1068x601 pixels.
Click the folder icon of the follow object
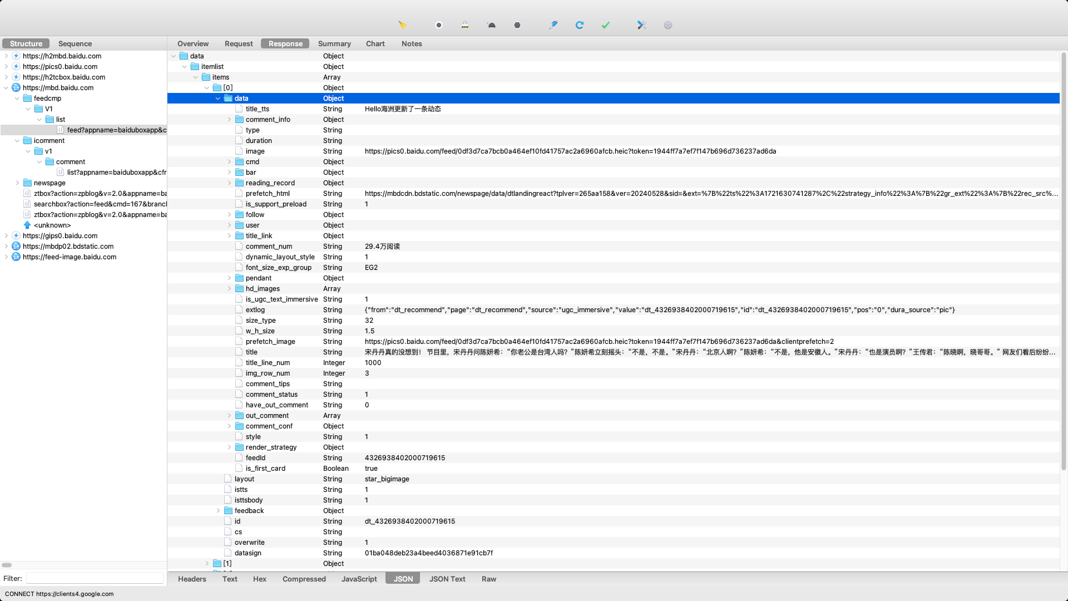239,214
